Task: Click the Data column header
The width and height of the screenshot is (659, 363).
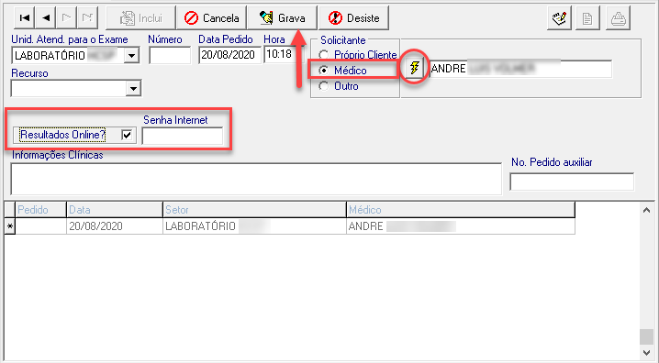Action: pos(115,210)
